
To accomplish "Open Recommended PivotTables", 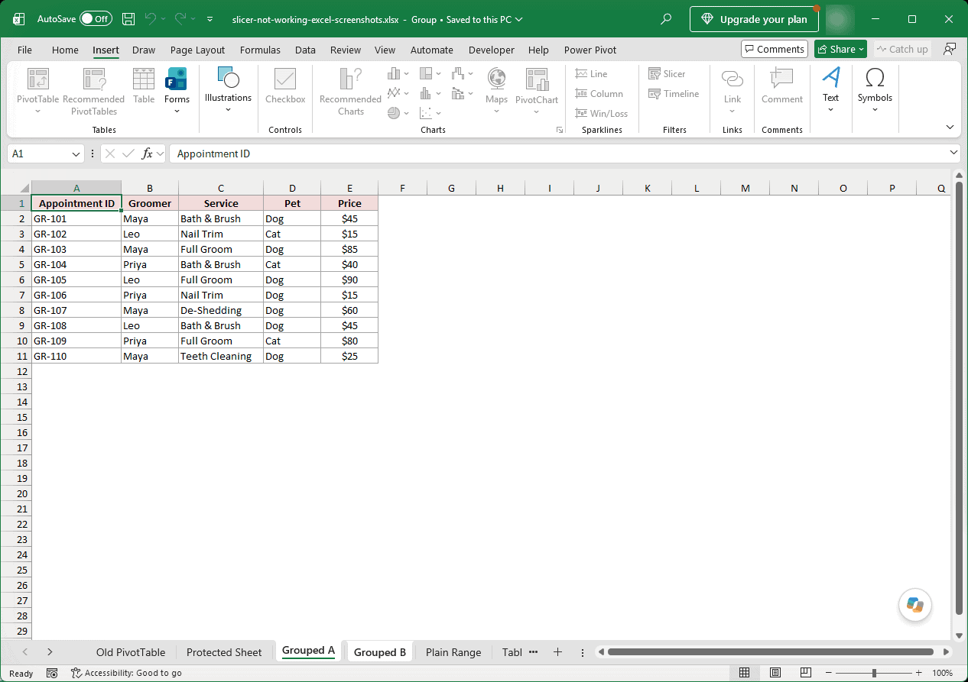I will click(93, 92).
